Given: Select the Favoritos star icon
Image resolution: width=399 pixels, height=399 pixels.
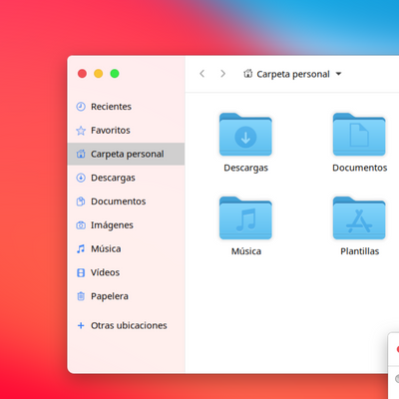Looking at the screenshot, I should (x=81, y=131).
